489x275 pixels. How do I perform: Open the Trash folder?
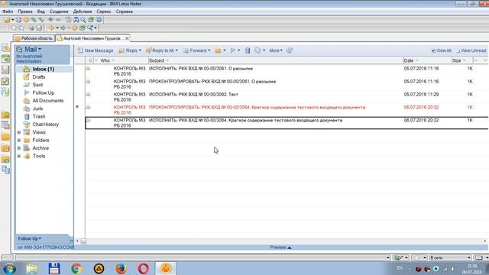[x=39, y=116]
